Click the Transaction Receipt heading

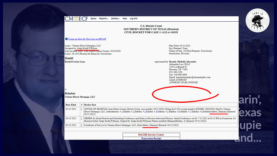[x=151, y=138]
